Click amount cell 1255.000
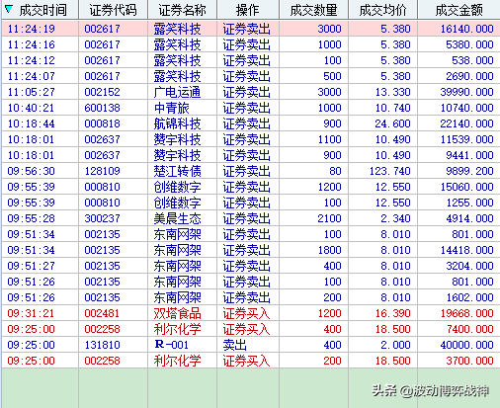Image resolution: width=500 pixels, height=408 pixels. tap(469, 203)
